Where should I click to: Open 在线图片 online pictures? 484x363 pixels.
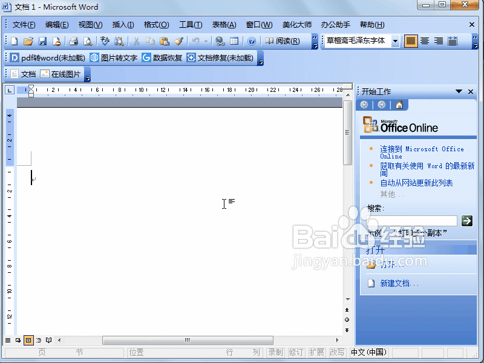[x=60, y=74]
